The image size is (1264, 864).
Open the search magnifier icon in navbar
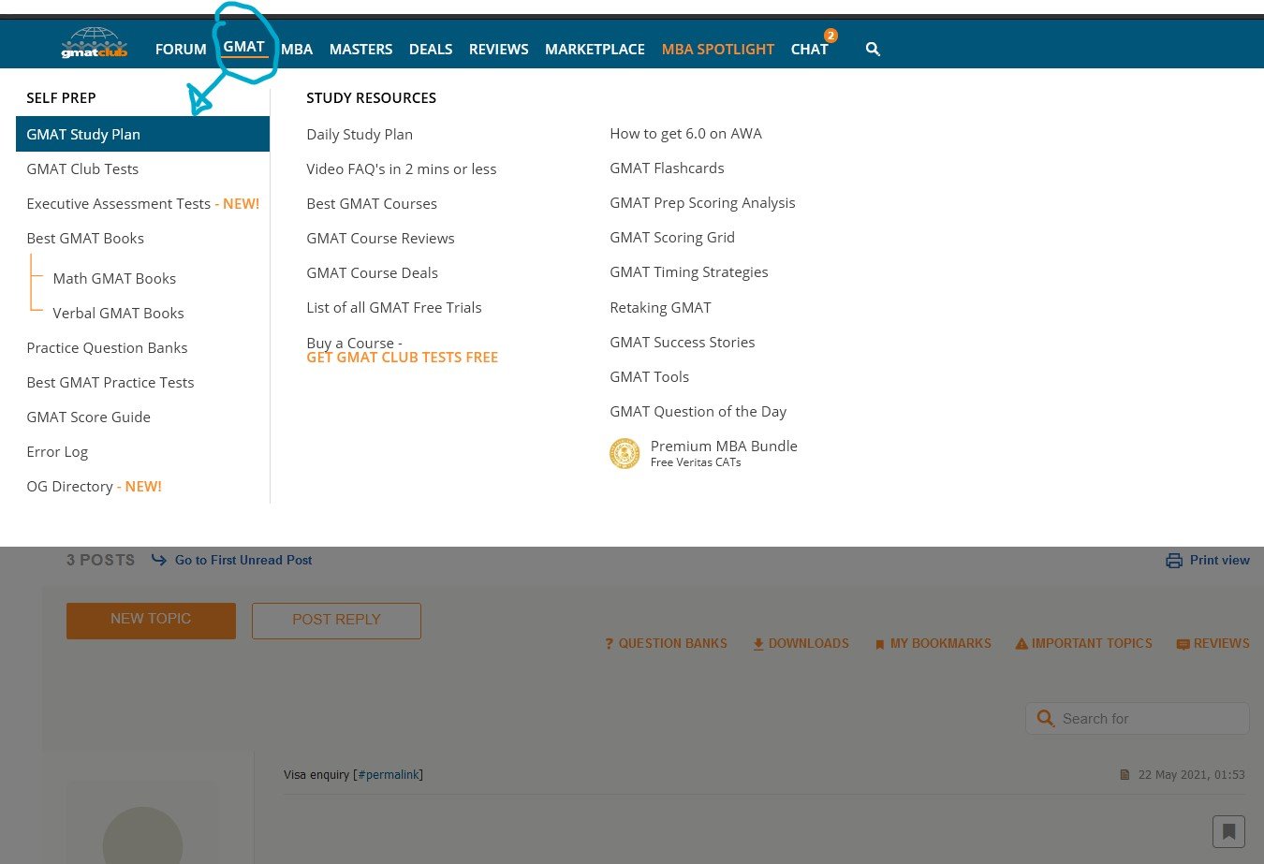(x=873, y=50)
